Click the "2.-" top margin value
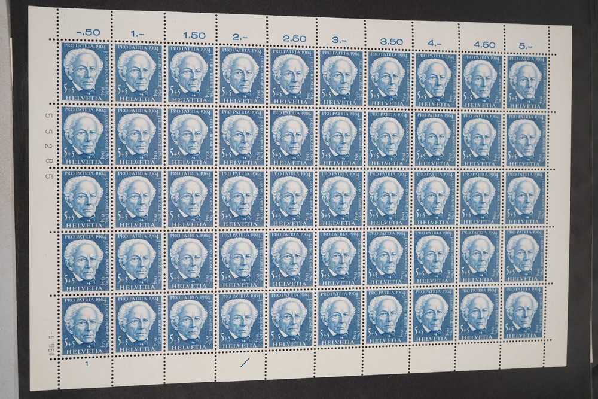Viewport: 598px width, 399px height. pos(240,36)
